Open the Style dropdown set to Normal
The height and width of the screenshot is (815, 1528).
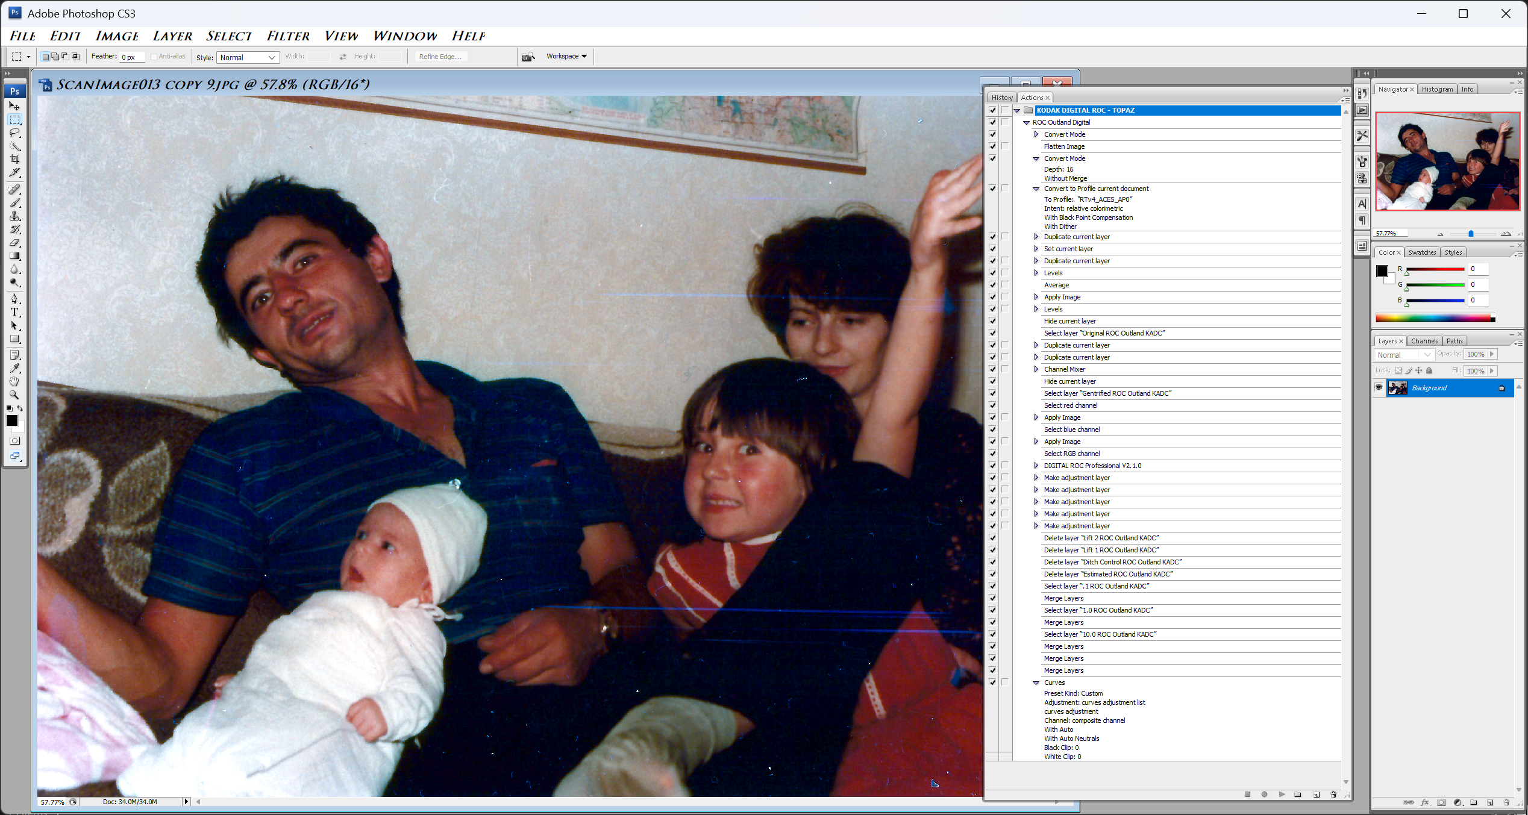coord(248,57)
